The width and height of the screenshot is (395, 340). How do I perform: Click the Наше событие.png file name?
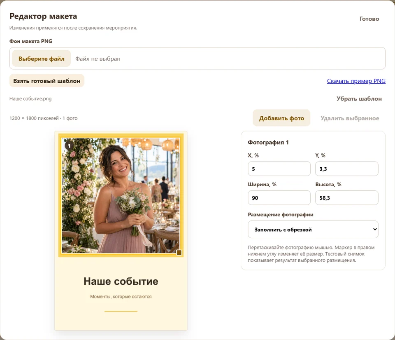coord(30,98)
